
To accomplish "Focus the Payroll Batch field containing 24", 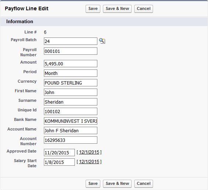I will (x=70, y=41).
